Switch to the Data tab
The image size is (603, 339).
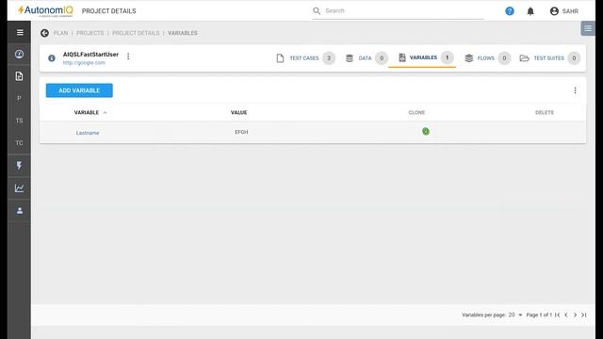pyautogui.click(x=367, y=58)
